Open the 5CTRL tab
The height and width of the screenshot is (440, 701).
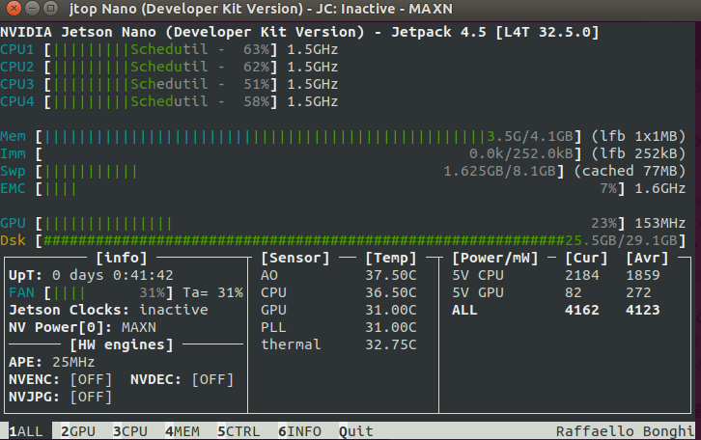click(x=238, y=431)
